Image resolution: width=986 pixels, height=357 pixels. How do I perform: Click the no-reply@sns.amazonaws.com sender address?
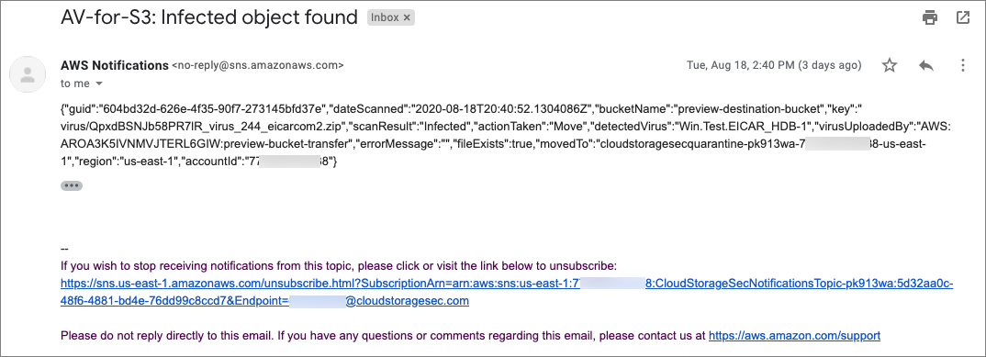pos(258,65)
